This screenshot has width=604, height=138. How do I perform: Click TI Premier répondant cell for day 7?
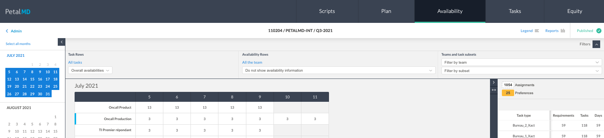(x=205, y=130)
